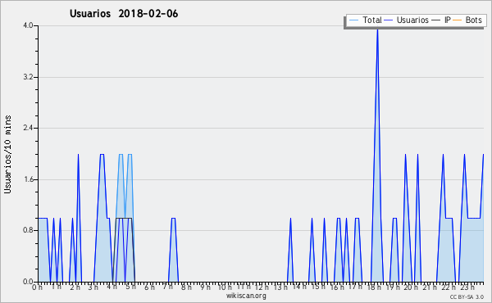
Task: Click the x-axis label '12 h'
Action: [x=262, y=287]
